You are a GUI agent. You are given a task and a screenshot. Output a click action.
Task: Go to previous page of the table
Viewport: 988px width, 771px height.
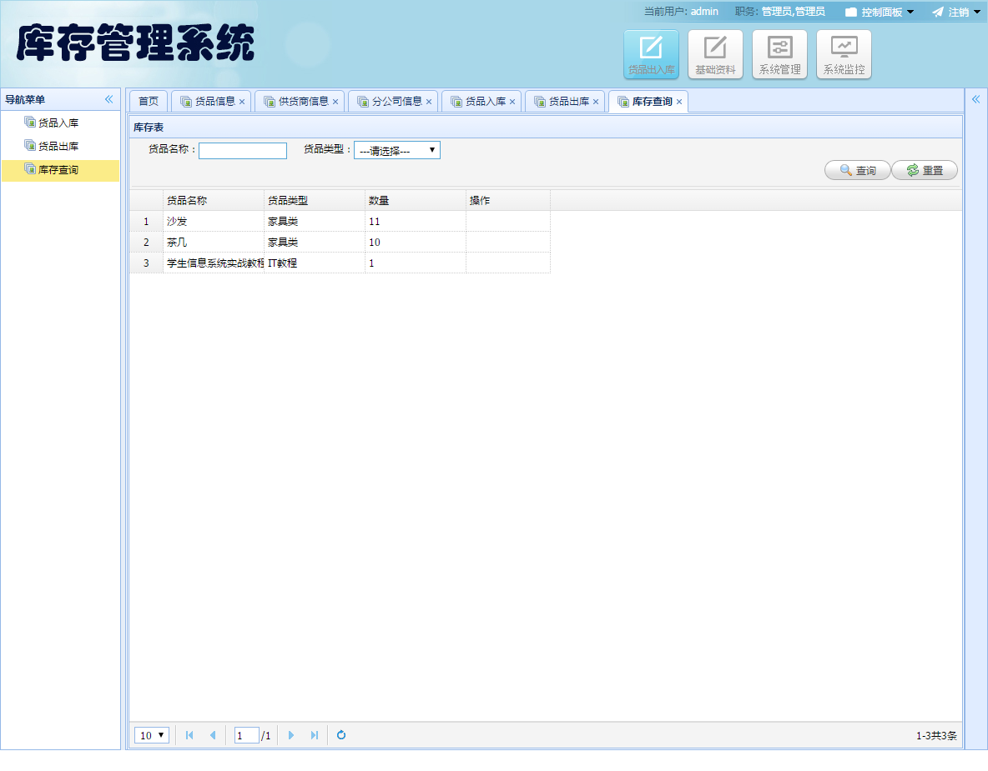coord(213,735)
